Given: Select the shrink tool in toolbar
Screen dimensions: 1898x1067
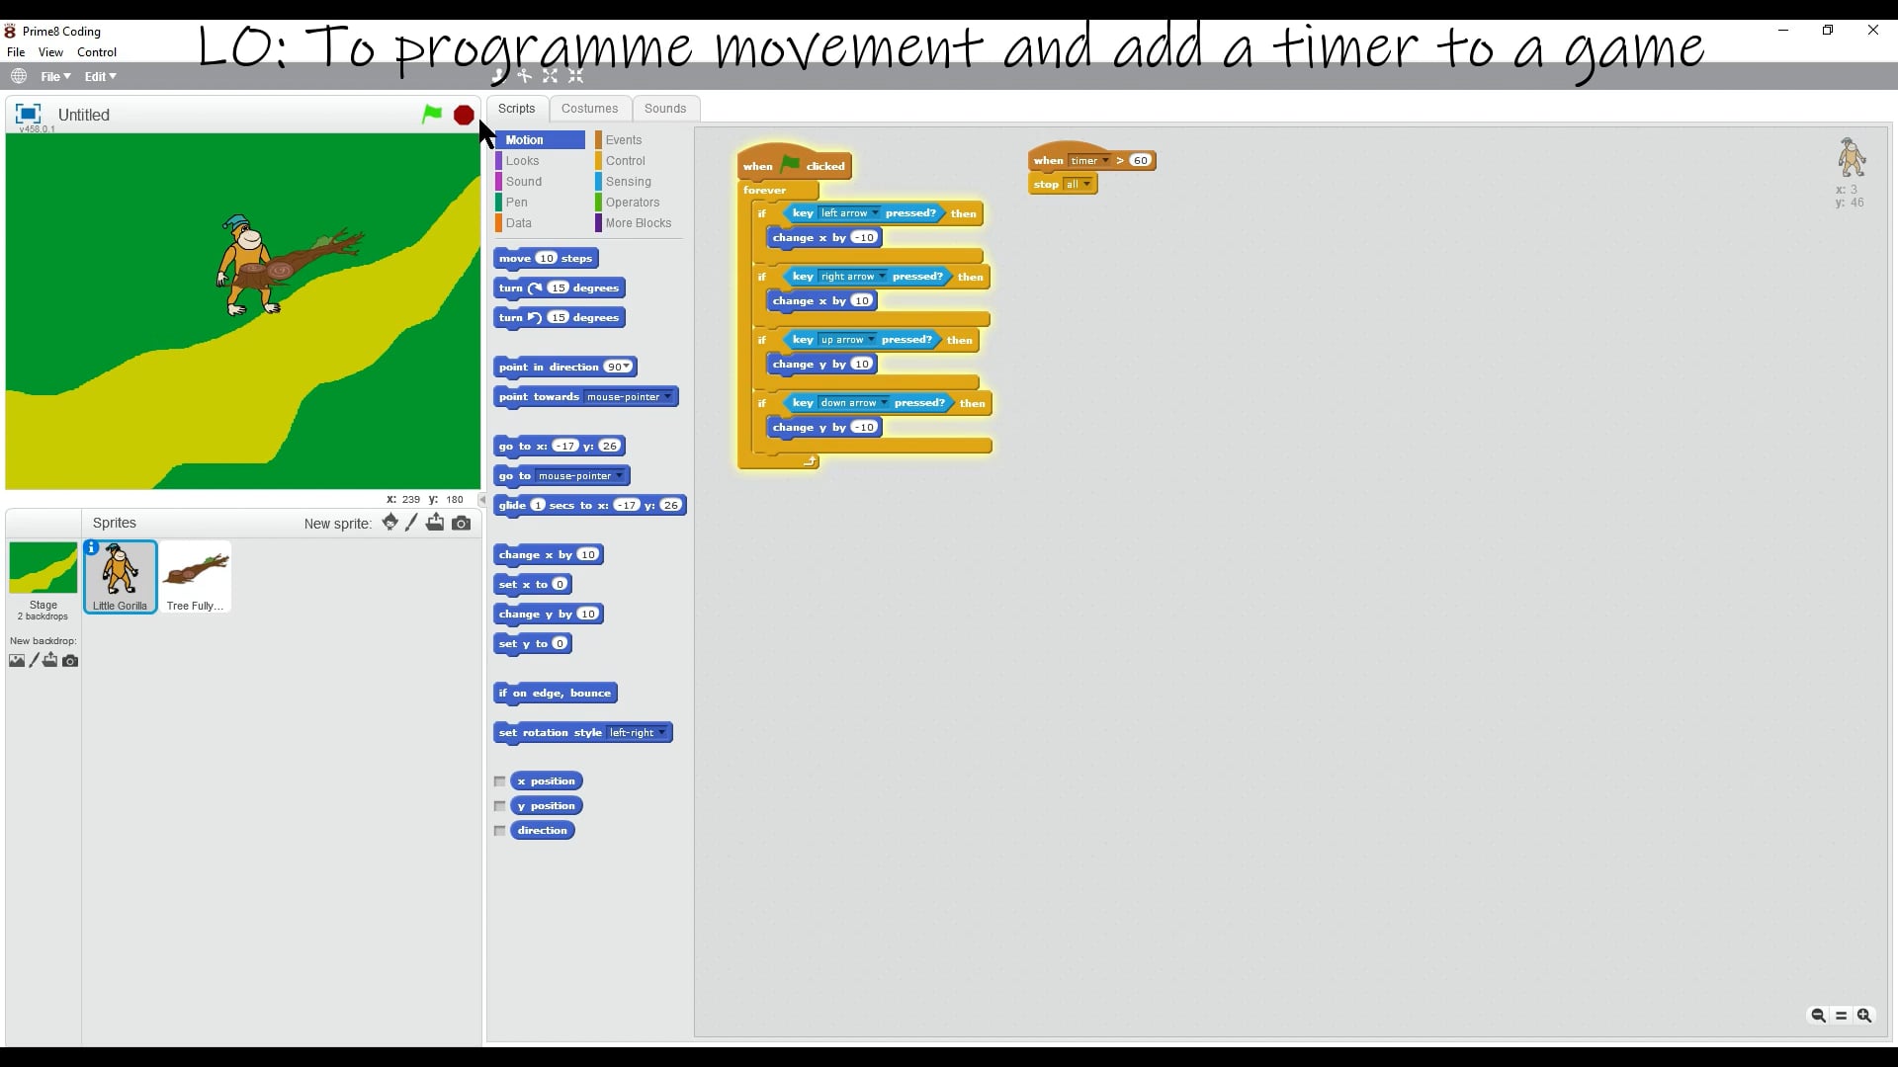Looking at the screenshot, I should [x=576, y=76].
